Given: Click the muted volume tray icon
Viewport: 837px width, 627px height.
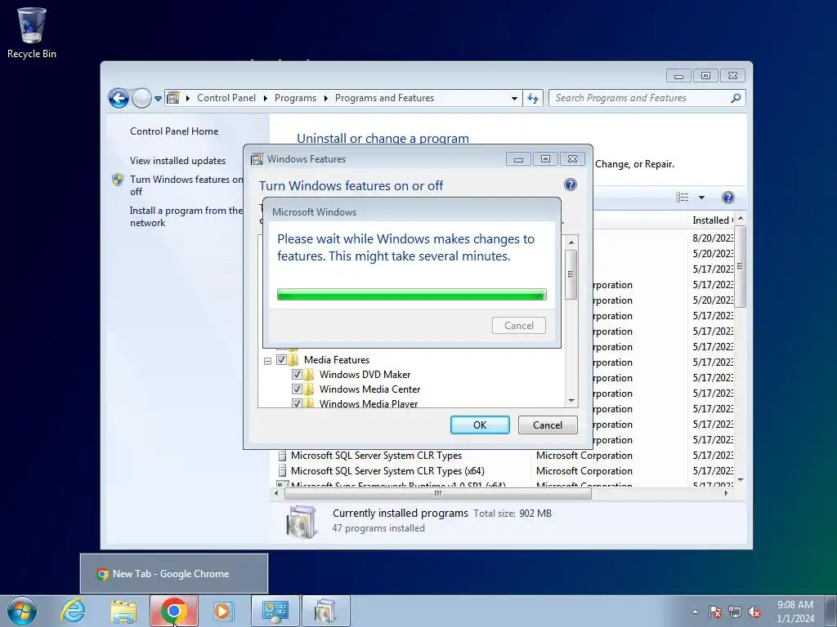Looking at the screenshot, I should pyautogui.click(x=754, y=611).
